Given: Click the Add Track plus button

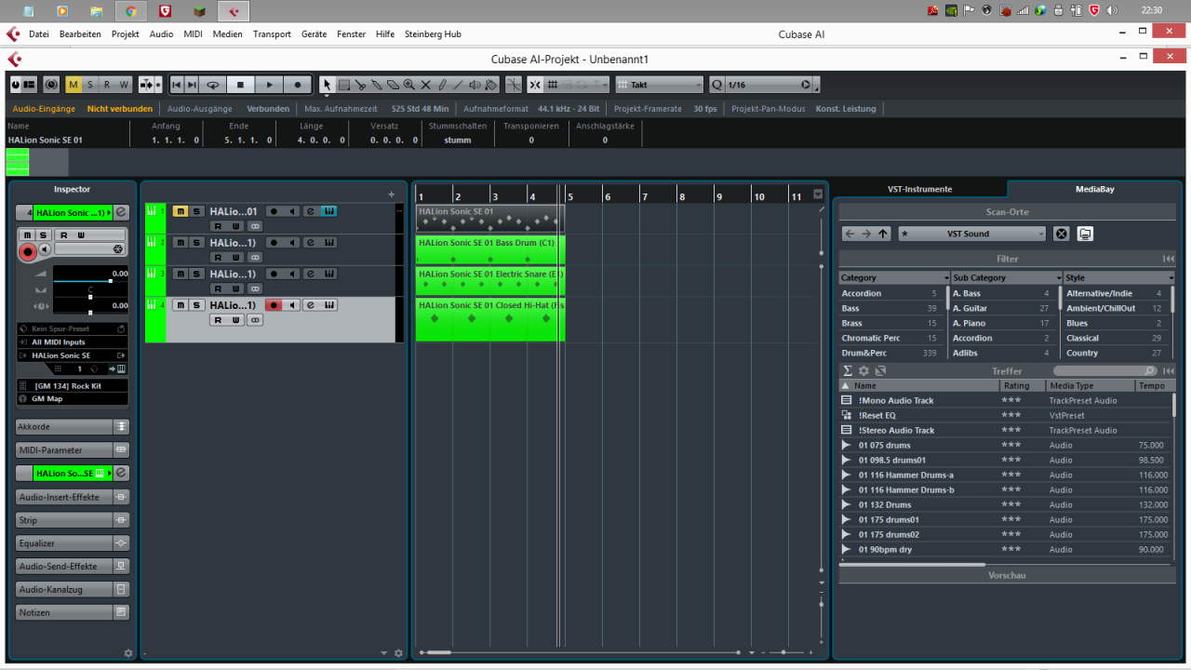Looking at the screenshot, I should [x=391, y=194].
